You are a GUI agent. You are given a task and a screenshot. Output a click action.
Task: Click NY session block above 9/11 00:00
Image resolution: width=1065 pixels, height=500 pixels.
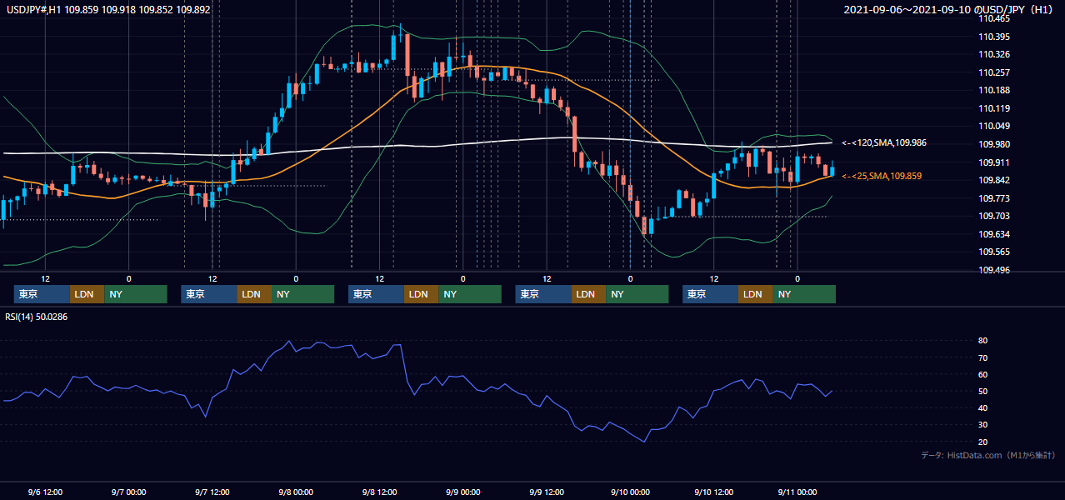(x=804, y=294)
